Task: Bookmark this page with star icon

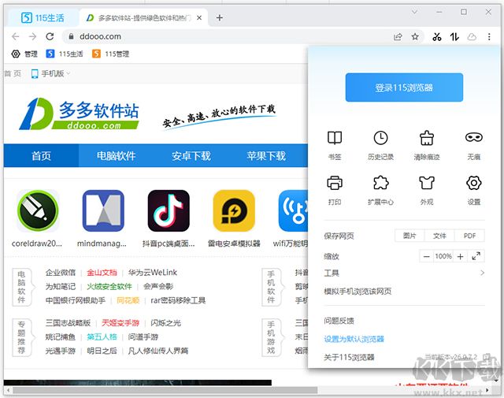Action: point(415,37)
